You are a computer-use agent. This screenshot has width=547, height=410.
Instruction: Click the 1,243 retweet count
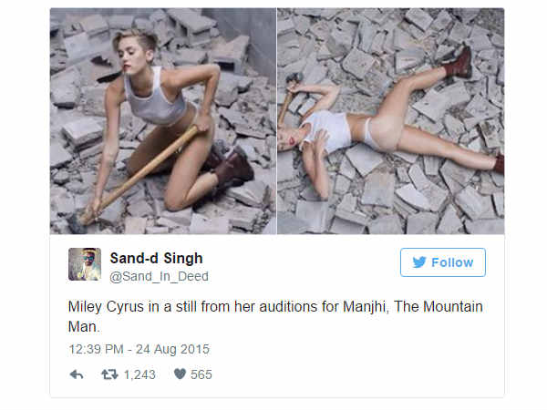coord(139,374)
